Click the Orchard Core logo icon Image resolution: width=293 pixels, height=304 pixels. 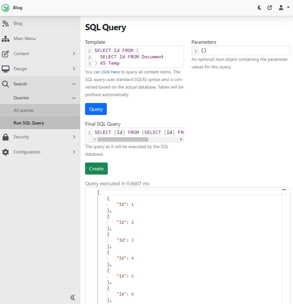click(5, 8)
